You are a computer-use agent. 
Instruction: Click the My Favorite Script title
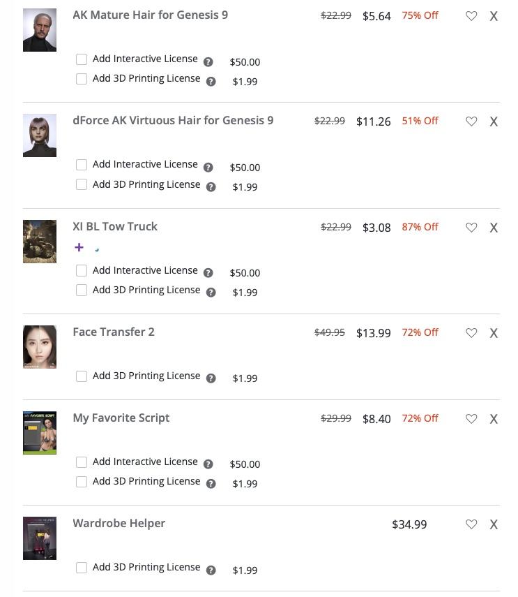(x=121, y=418)
